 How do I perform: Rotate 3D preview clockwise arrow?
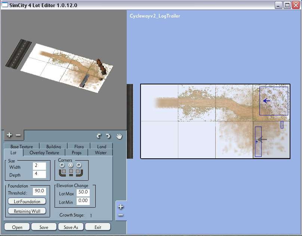108,136
